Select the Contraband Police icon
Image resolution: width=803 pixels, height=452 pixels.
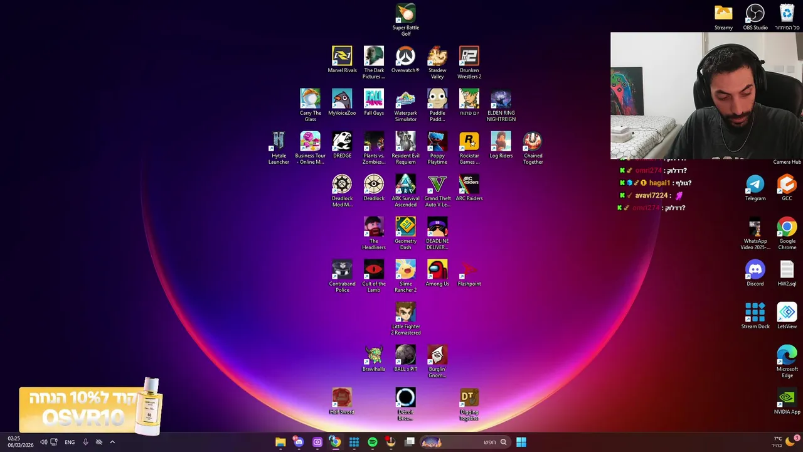342,276
